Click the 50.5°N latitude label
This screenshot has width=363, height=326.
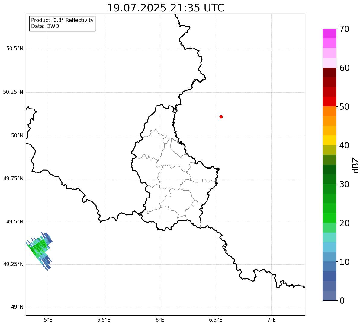[15, 49]
